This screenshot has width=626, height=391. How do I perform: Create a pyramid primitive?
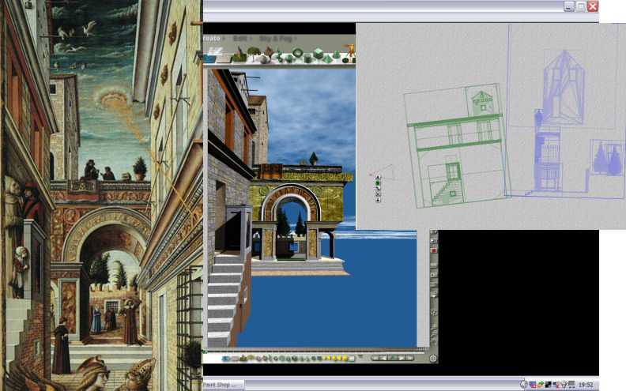(327, 58)
